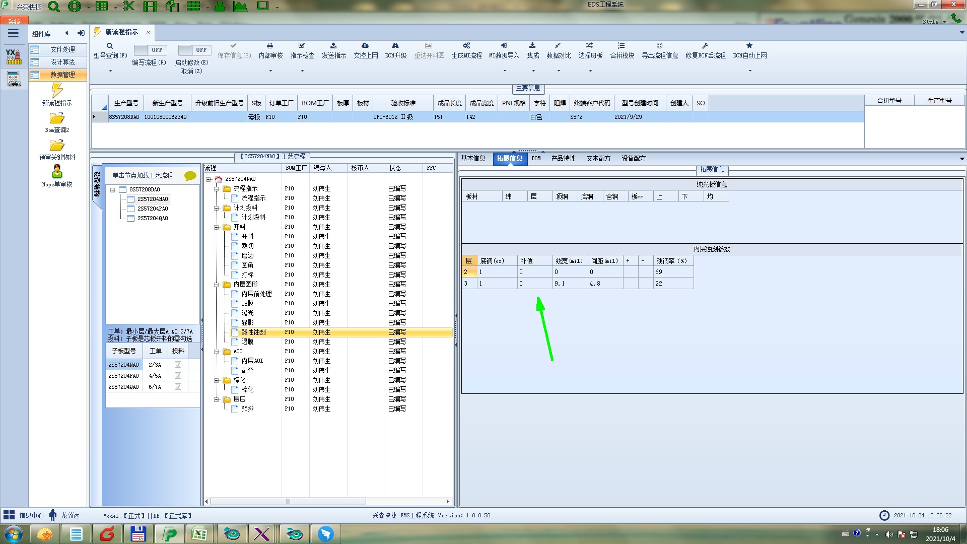Screen dimensions: 967x544
Task: Click the green scissors icon in quick toolbar
Action: [129, 6]
